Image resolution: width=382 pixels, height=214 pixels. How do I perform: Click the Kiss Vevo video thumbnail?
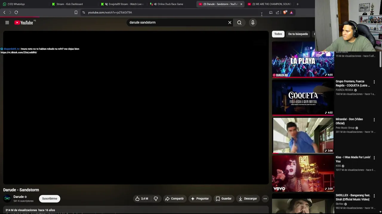pos(303,173)
